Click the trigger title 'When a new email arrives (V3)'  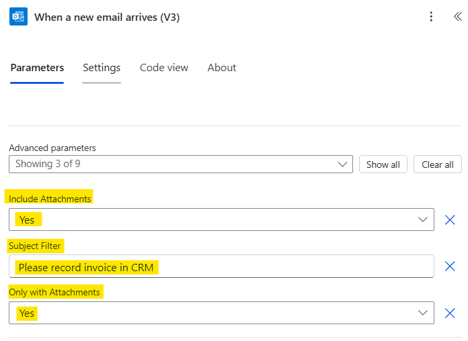click(107, 17)
